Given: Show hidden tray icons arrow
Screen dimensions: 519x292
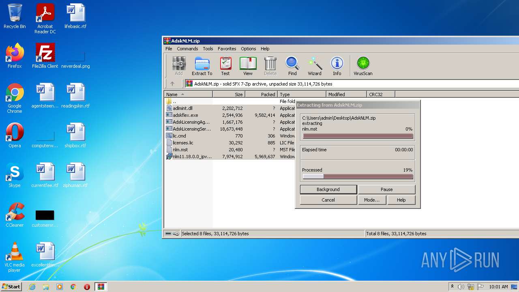Looking at the screenshot, I should (452, 287).
